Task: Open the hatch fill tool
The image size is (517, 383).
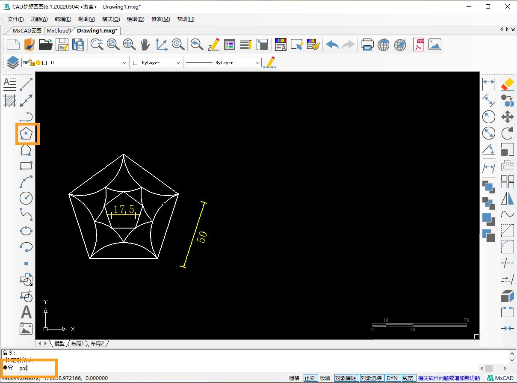Action: (10, 101)
